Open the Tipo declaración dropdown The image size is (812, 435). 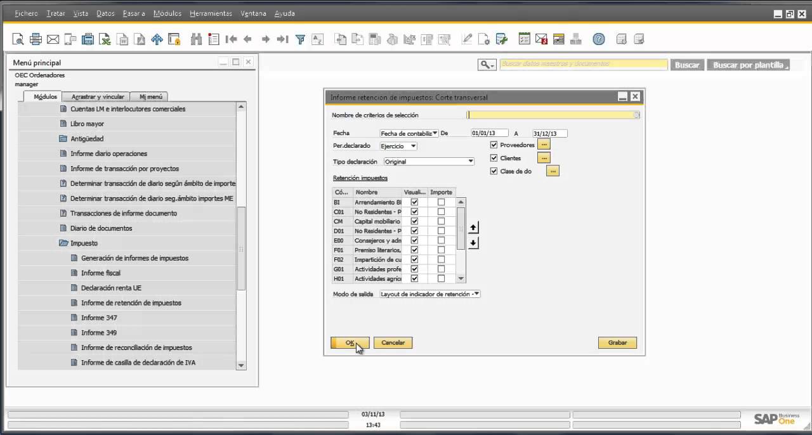point(429,162)
